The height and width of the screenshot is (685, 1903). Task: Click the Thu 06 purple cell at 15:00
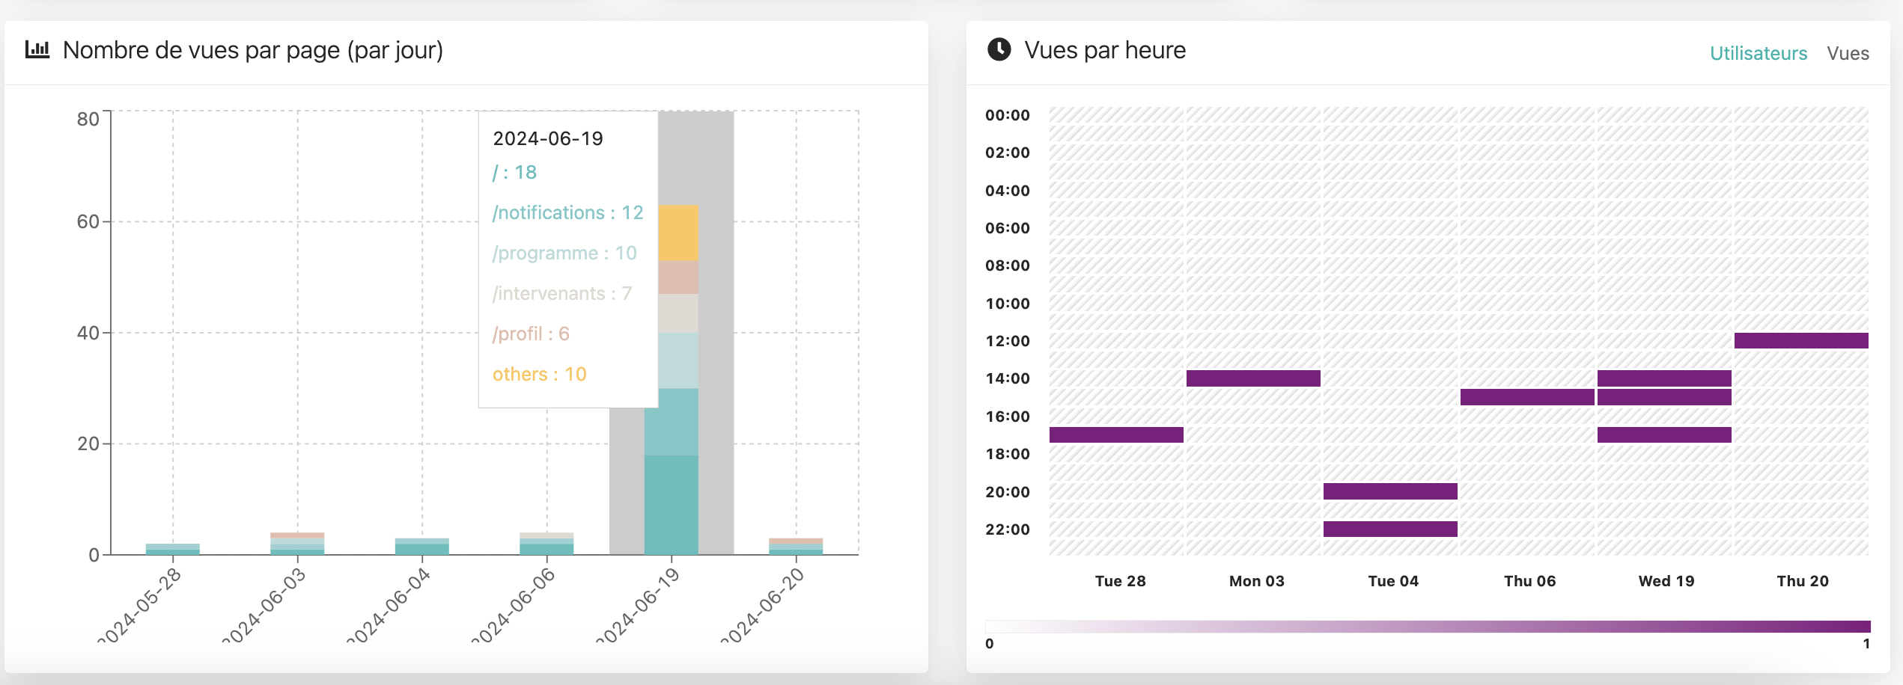[x=1527, y=397]
